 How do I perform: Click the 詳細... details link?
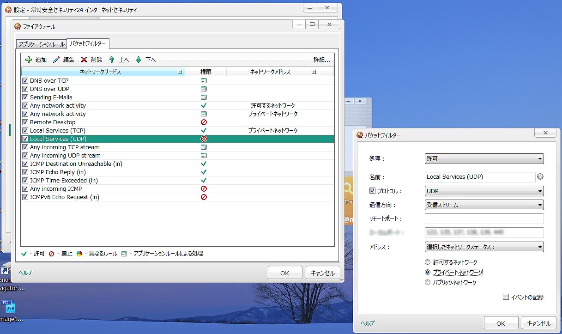click(322, 60)
